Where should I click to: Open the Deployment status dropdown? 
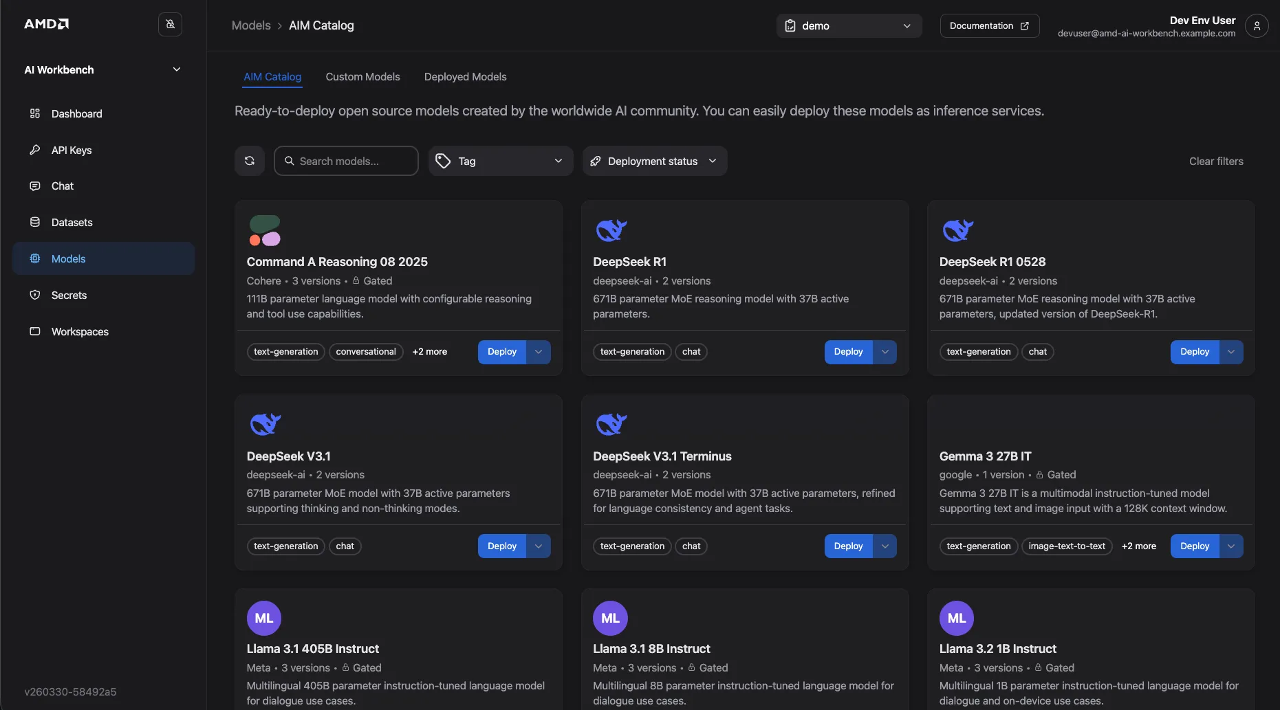click(x=655, y=161)
